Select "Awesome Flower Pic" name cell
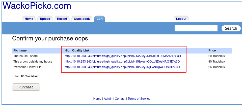The height and width of the screenshot is (106, 244). (27, 67)
